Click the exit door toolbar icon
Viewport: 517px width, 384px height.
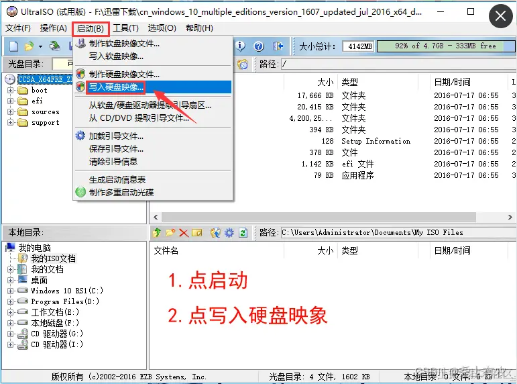pyautogui.click(x=278, y=46)
